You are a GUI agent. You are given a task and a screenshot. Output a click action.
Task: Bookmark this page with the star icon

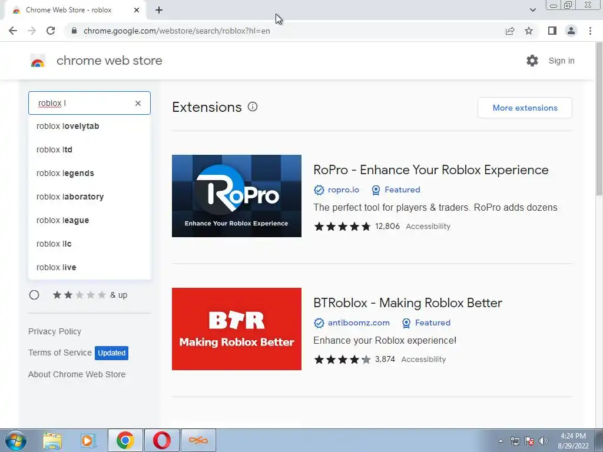coord(529,31)
